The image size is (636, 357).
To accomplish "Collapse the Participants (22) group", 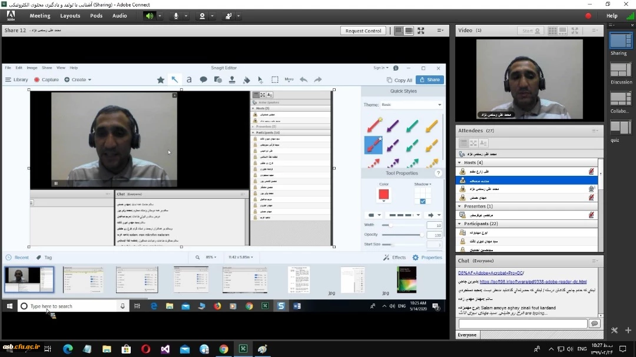I will (x=459, y=223).
